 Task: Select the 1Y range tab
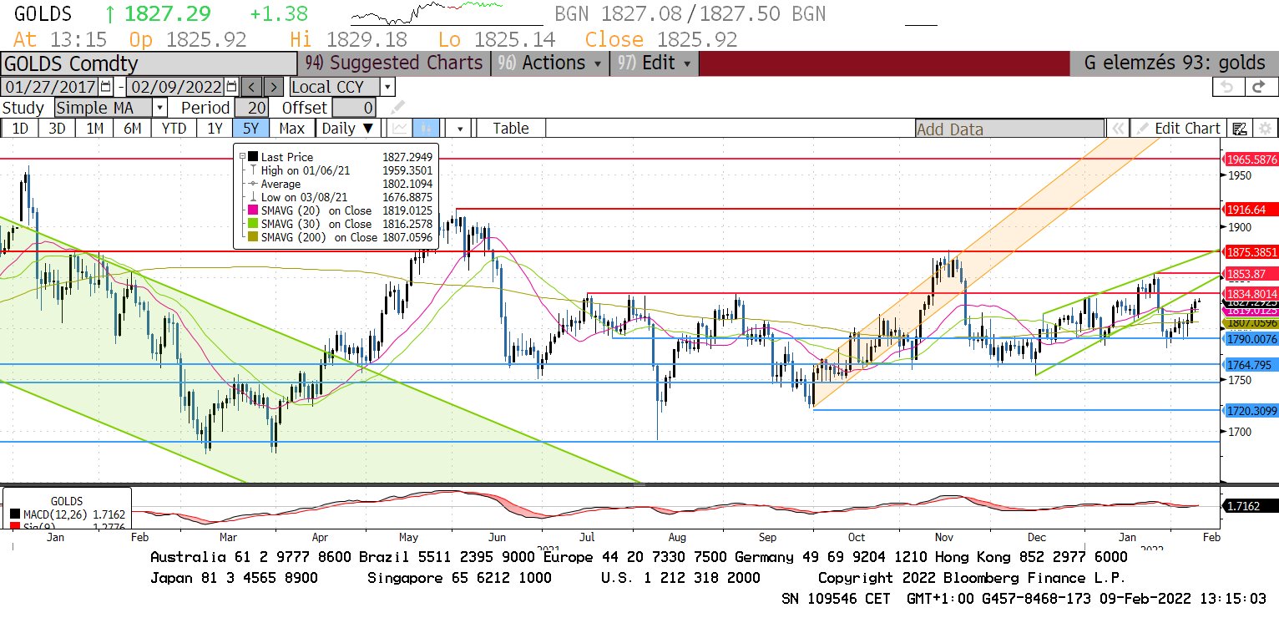[215, 128]
